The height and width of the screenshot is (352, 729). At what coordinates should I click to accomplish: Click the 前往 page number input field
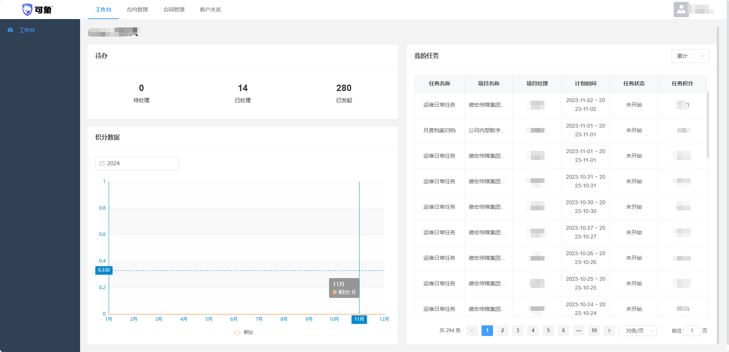click(x=692, y=331)
